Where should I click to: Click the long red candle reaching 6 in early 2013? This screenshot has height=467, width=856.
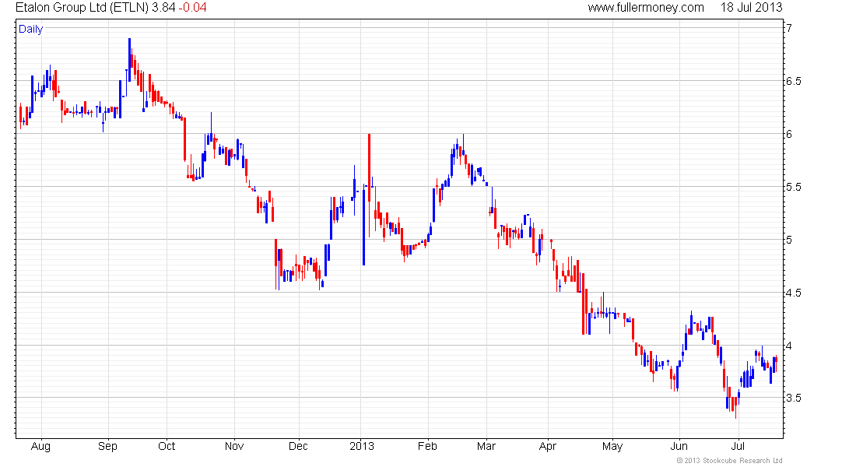[x=370, y=186]
